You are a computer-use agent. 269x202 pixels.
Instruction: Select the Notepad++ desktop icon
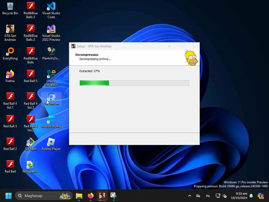point(30,167)
